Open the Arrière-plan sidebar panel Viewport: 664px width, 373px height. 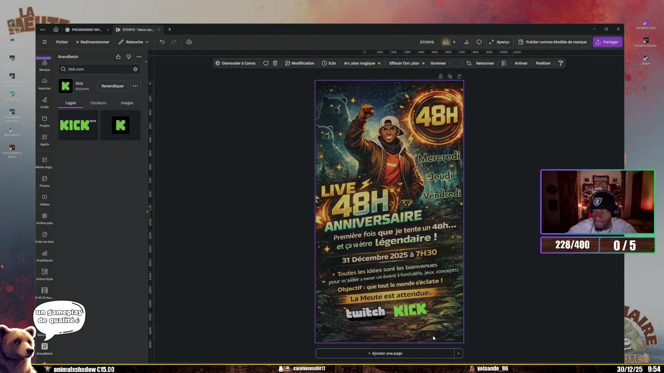[x=45, y=219]
